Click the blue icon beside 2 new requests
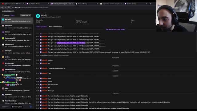Image resolution: width=197 pixels, height=111 pixels. click(x=31, y=107)
